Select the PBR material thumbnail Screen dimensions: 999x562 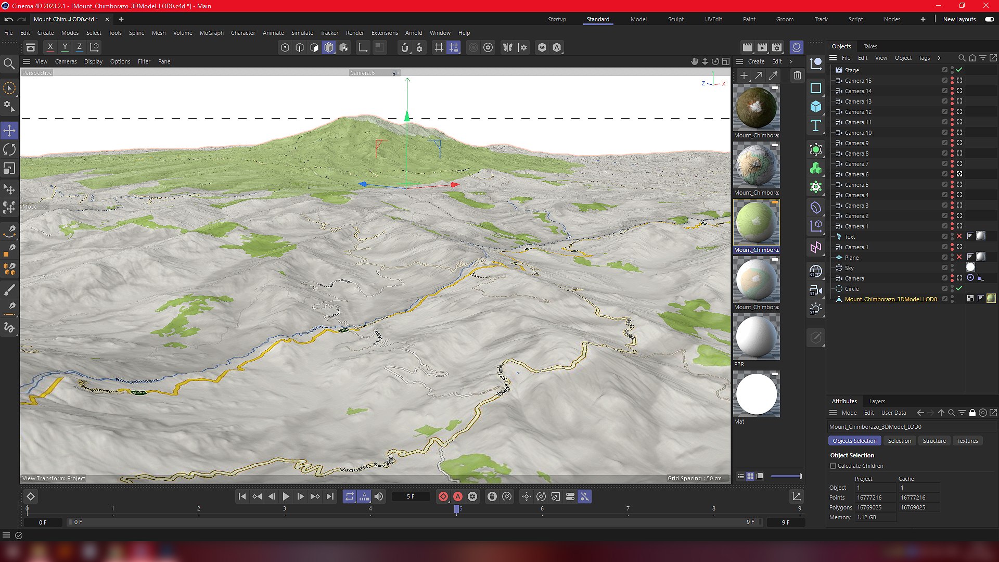pos(756,337)
